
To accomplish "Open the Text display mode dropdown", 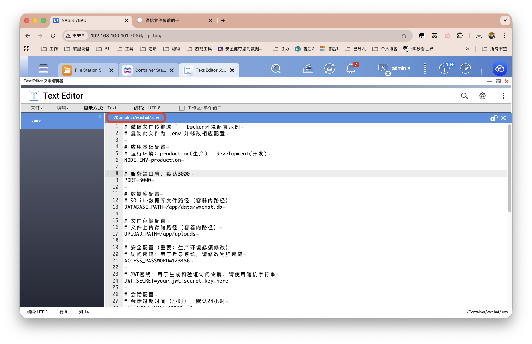I will tap(113, 108).
